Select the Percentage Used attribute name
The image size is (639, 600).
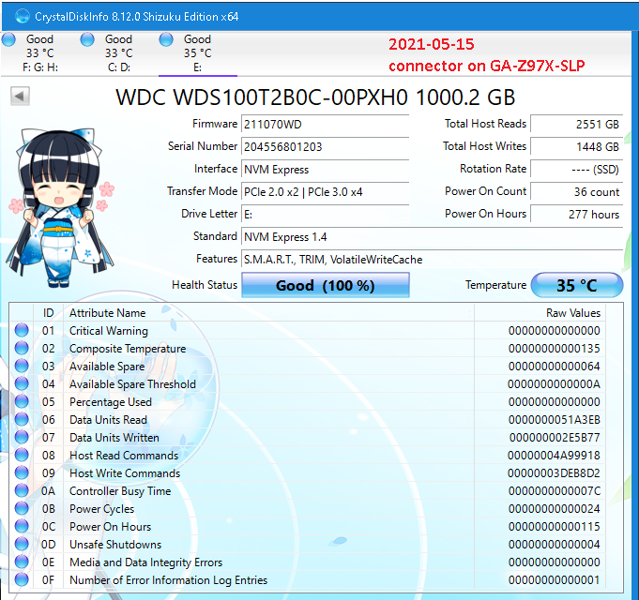pos(111,402)
